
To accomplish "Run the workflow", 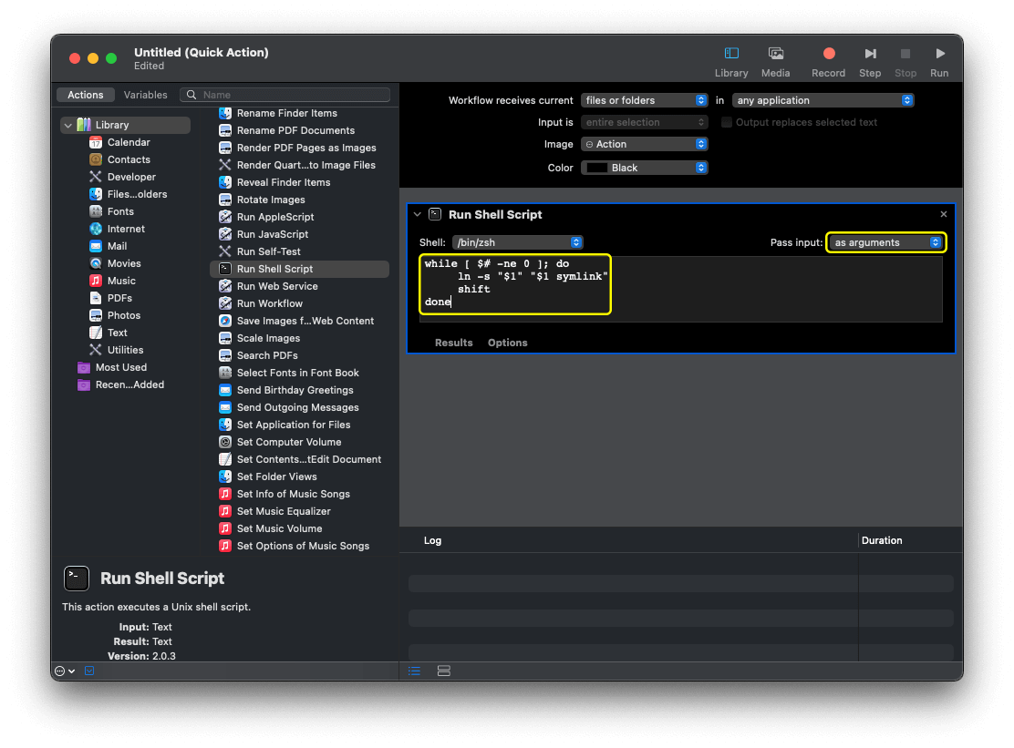I will 939,54.
